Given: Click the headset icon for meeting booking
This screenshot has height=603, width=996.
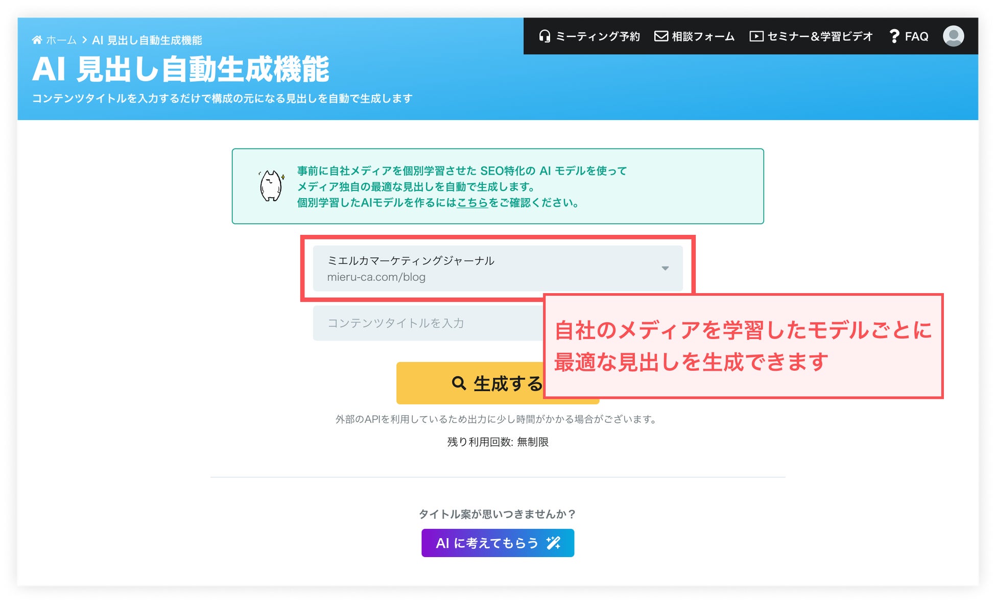Looking at the screenshot, I should [x=544, y=36].
